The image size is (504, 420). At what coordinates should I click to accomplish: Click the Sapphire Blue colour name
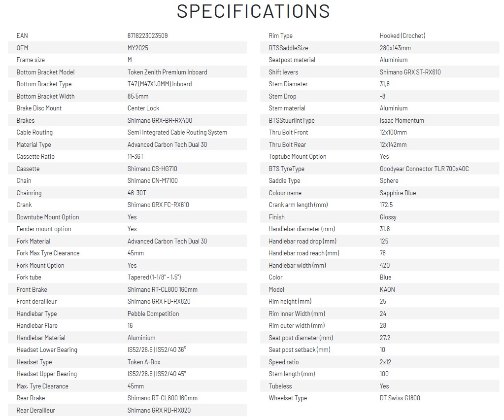click(x=398, y=193)
